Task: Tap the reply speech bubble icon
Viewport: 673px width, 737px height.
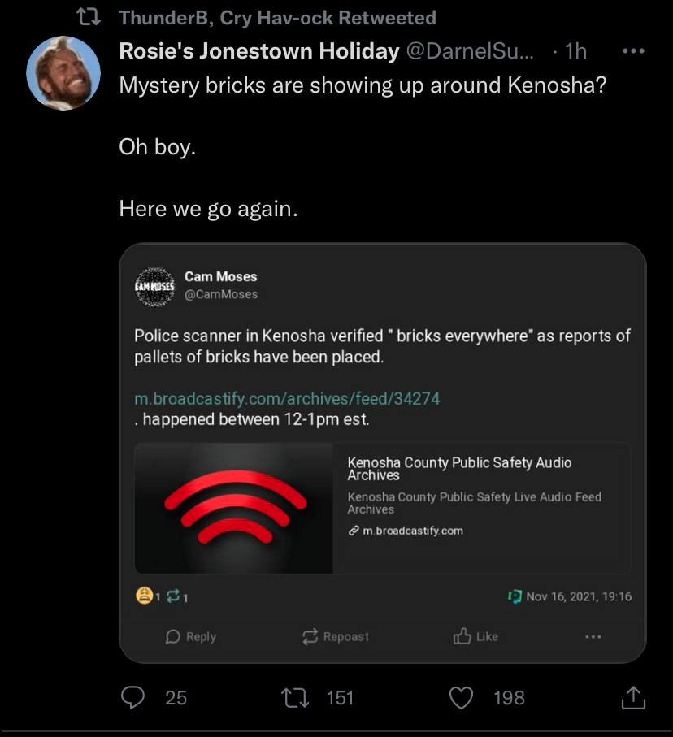Action: [132, 697]
